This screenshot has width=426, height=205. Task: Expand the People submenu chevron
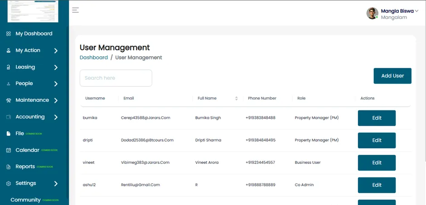(x=56, y=84)
